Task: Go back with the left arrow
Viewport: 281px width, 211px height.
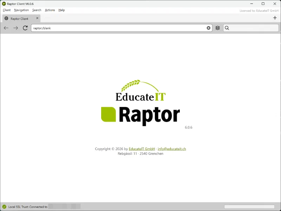Action: (6, 28)
